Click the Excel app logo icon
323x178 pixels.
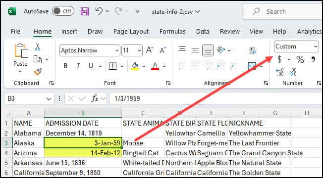coord(12,11)
